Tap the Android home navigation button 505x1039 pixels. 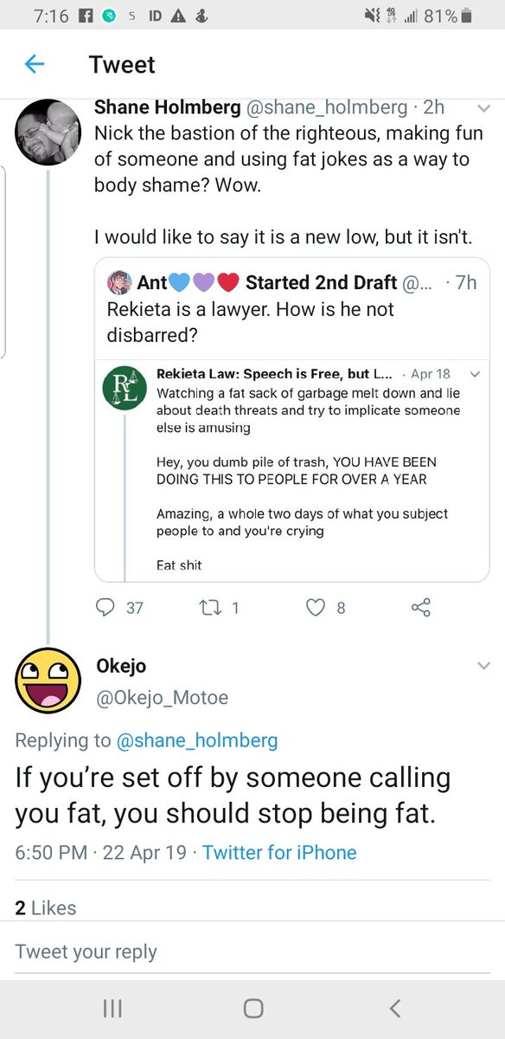tap(252, 1008)
